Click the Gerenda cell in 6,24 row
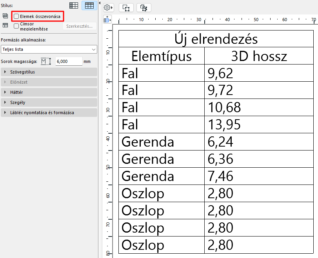 click(x=162, y=142)
